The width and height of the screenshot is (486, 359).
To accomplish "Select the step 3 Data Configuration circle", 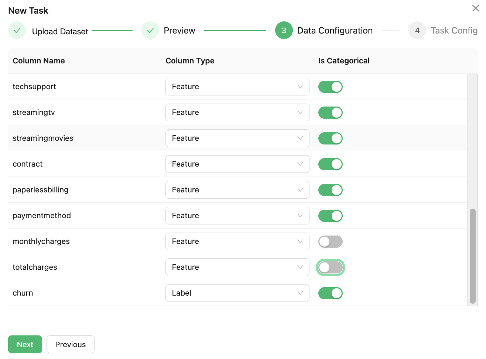I will [x=284, y=31].
